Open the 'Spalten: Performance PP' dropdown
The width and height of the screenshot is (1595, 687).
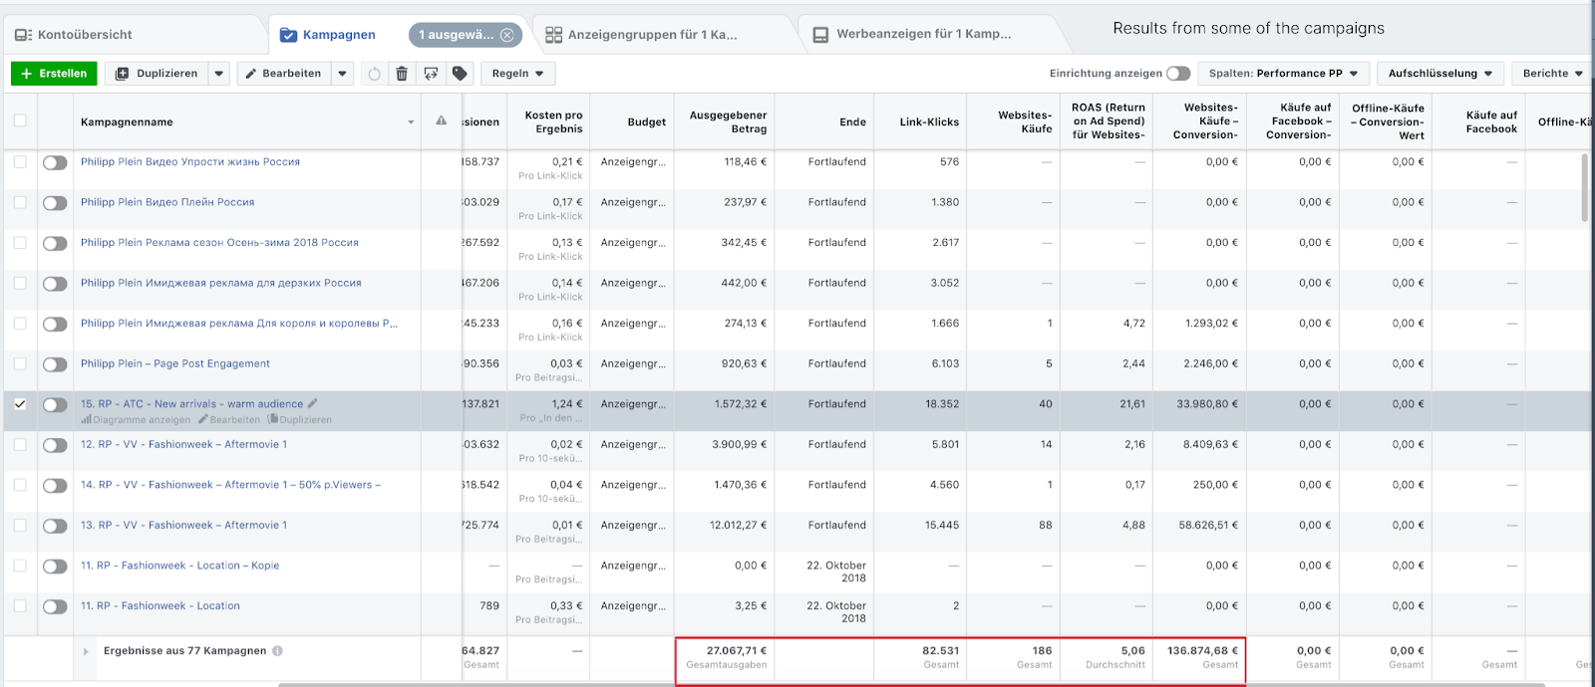coord(1282,74)
